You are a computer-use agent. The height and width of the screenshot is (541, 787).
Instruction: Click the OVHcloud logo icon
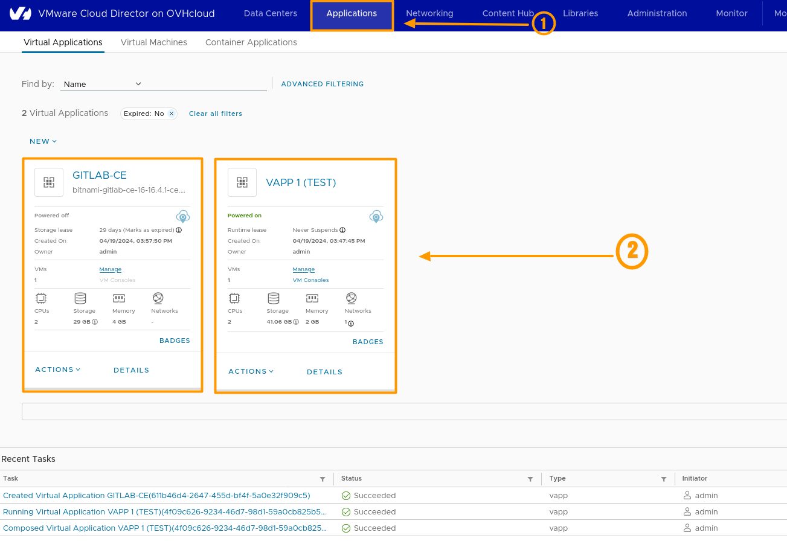tap(21, 13)
